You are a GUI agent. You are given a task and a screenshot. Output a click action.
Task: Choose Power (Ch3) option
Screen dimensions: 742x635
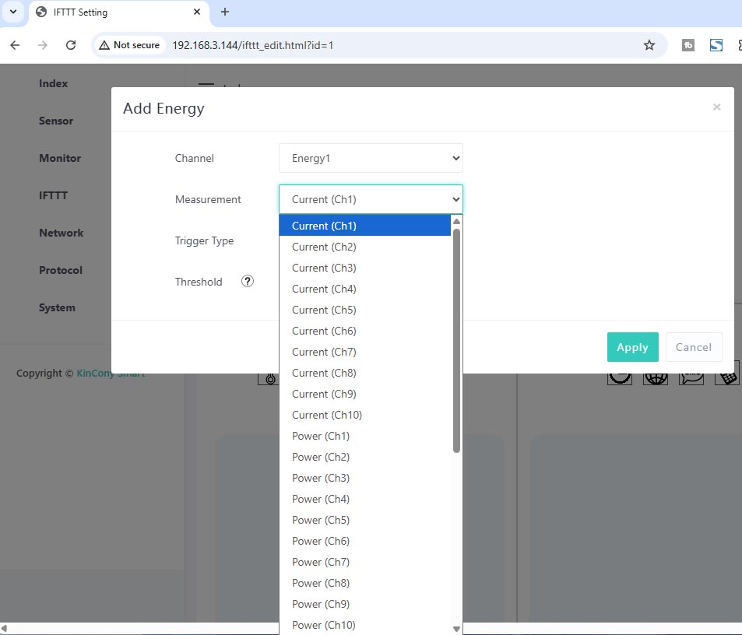coord(321,478)
